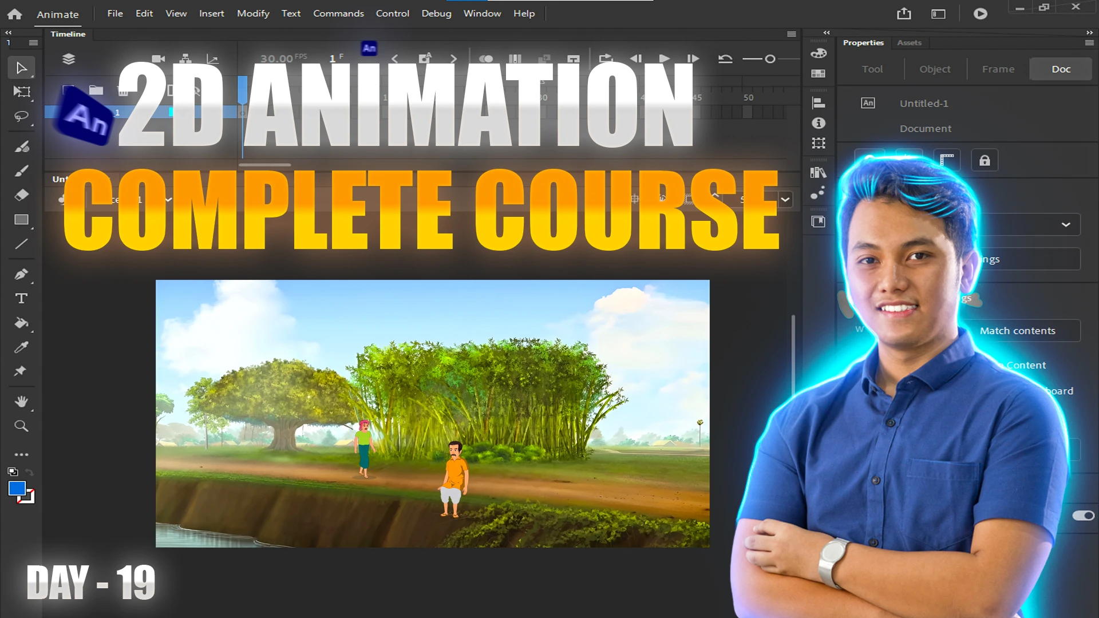This screenshot has height=618, width=1099.
Task: Open the Edit Toolbar three dots
Action: pyautogui.click(x=21, y=455)
